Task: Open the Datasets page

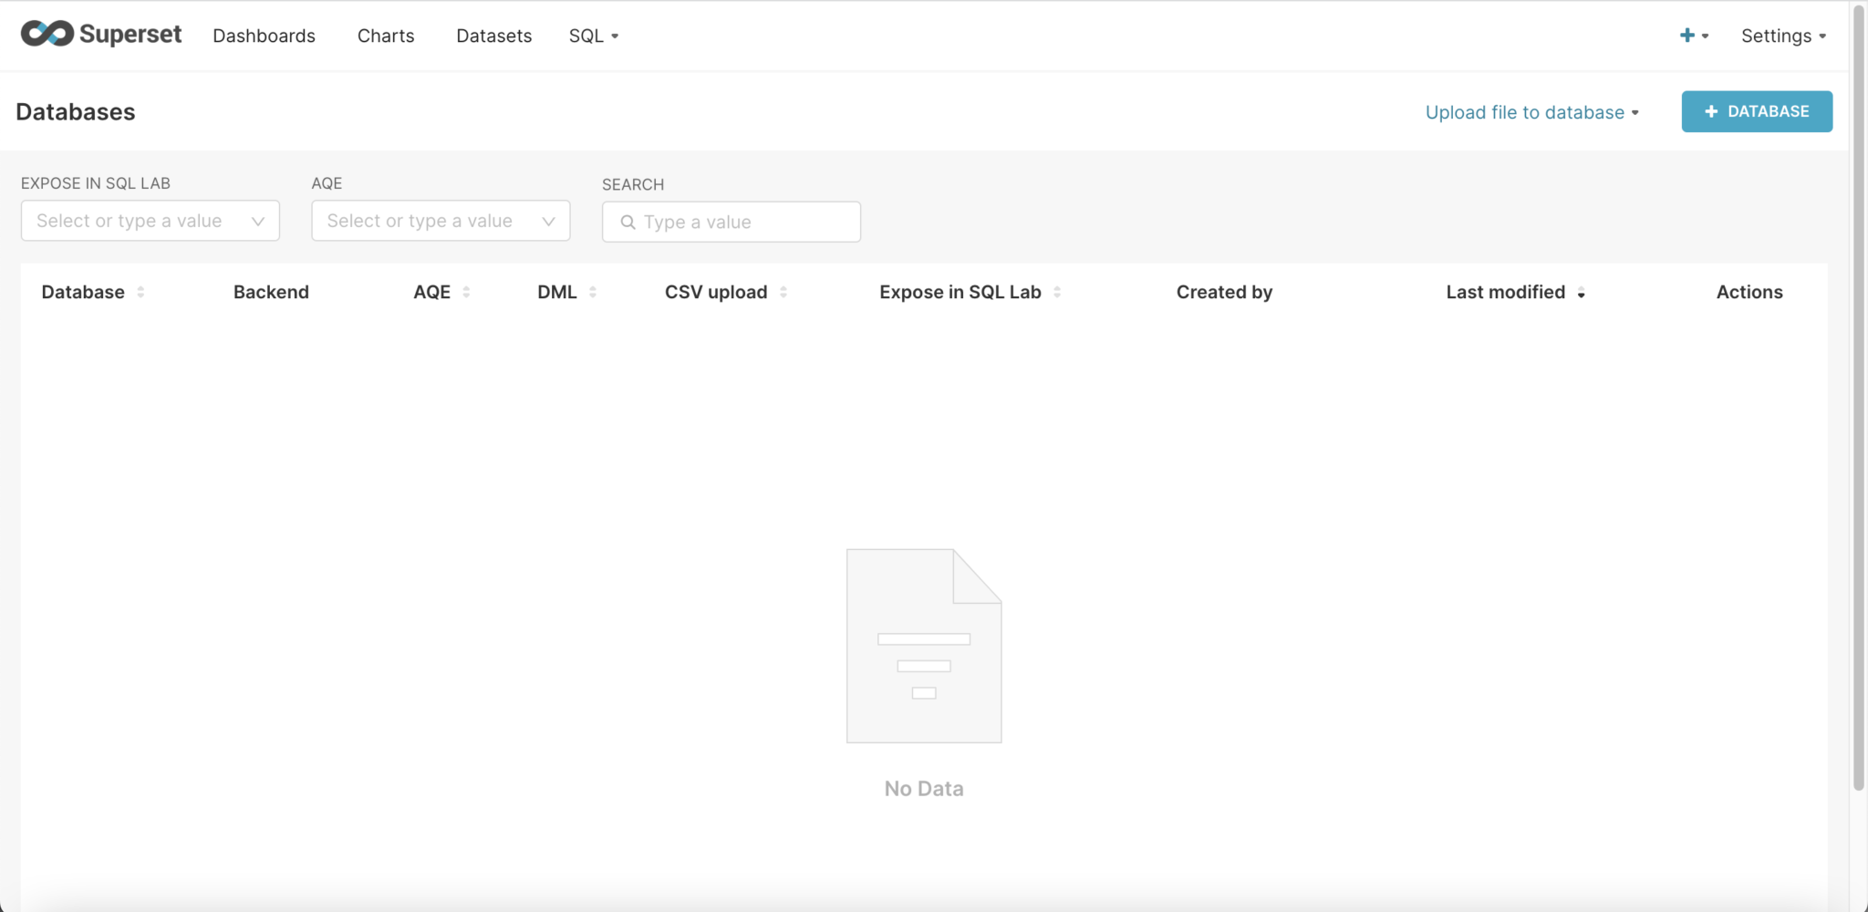Action: click(x=493, y=36)
